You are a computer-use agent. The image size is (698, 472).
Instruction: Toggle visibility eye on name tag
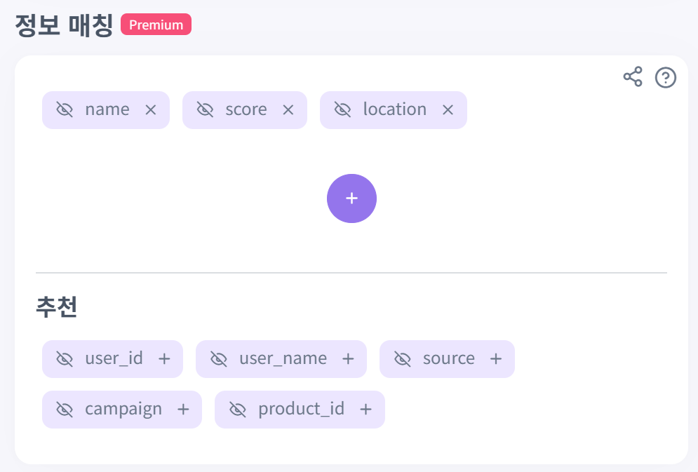tap(65, 109)
